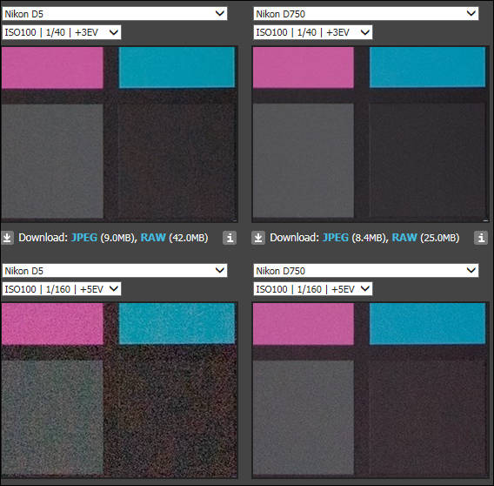Click the gray patch in the bottom-right D750 crop
The width and height of the screenshot is (494, 486).
click(303, 416)
